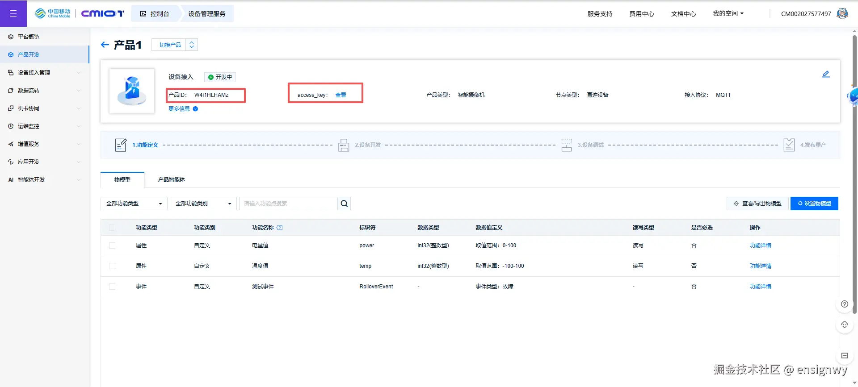Image resolution: width=858 pixels, height=387 pixels.
Task: Open 全部功能类型 dropdown
Action: click(x=134, y=204)
